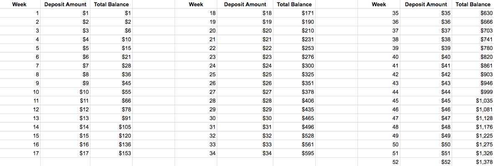Click the rightmost Total Balance header
The height and width of the screenshot is (166, 494).
point(473,5)
